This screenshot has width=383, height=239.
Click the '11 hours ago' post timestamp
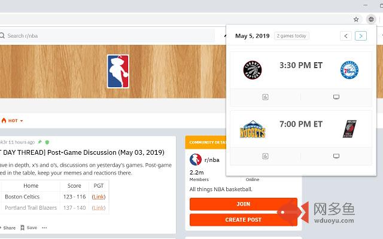click(x=22, y=142)
